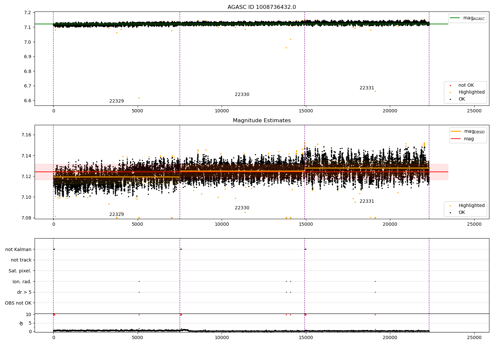Click the 7.16 y-axis tick label
The height and width of the screenshot is (345, 494).
pyautogui.click(x=26, y=135)
